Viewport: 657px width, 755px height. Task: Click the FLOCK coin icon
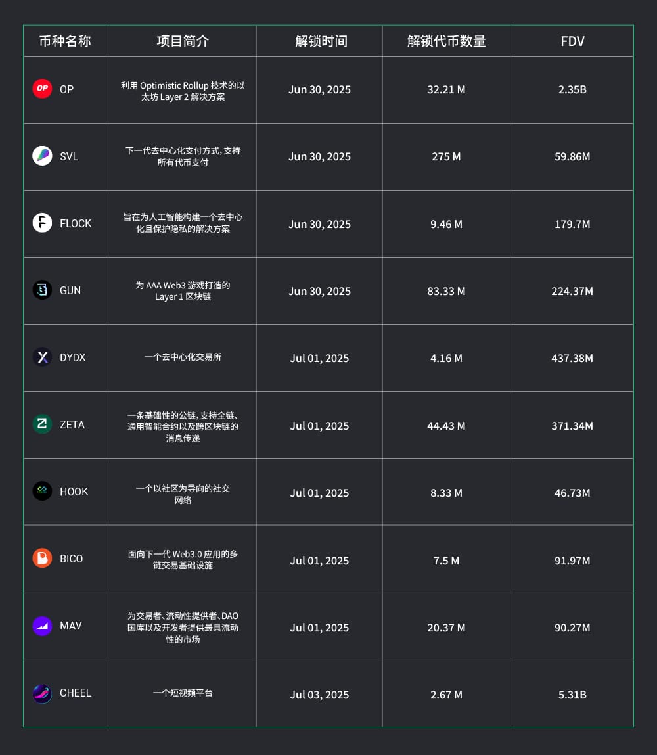(42, 223)
